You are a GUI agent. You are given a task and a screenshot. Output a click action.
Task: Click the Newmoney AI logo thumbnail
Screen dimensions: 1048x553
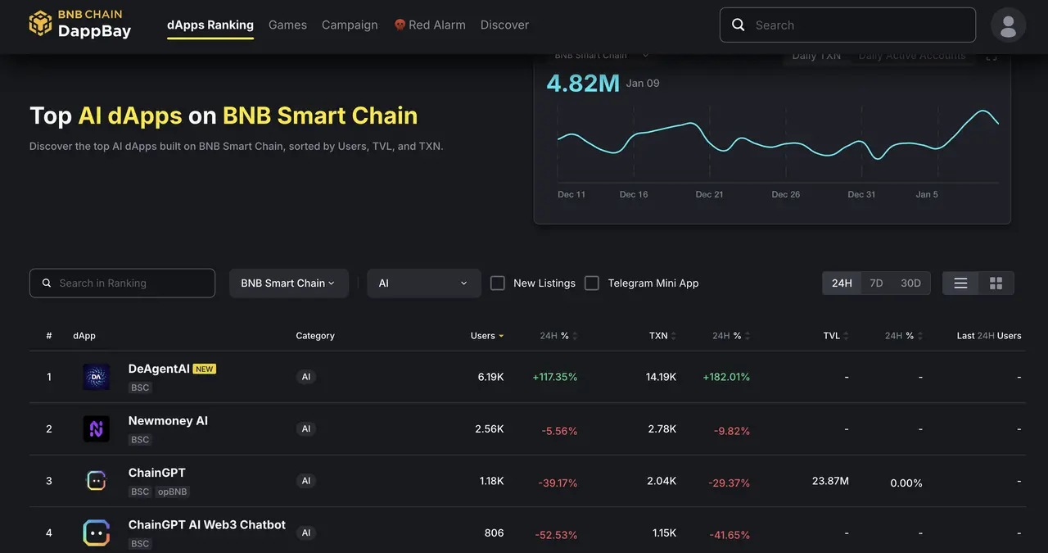[96, 428]
